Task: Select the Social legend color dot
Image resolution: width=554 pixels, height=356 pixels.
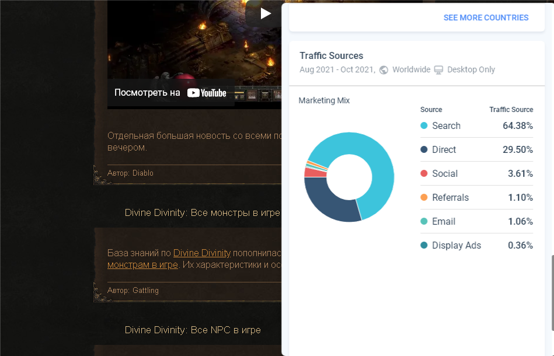Action: coord(424,173)
